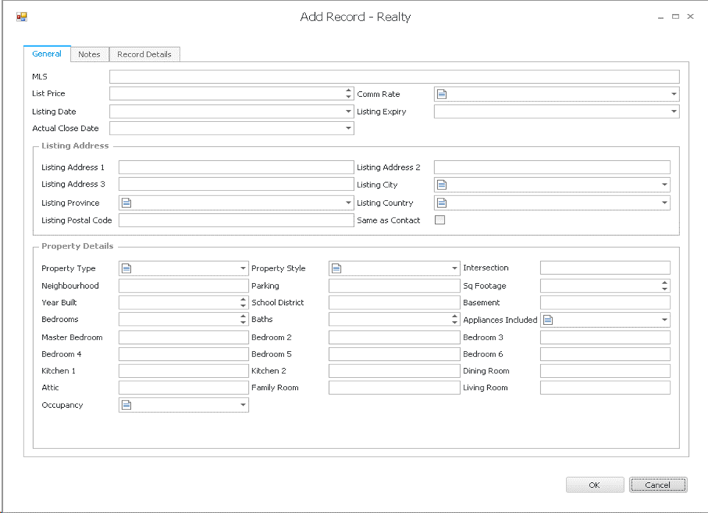Screen dimensions: 708x513
Task: Click the document icon in Occupancy field
Action: (x=127, y=405)
